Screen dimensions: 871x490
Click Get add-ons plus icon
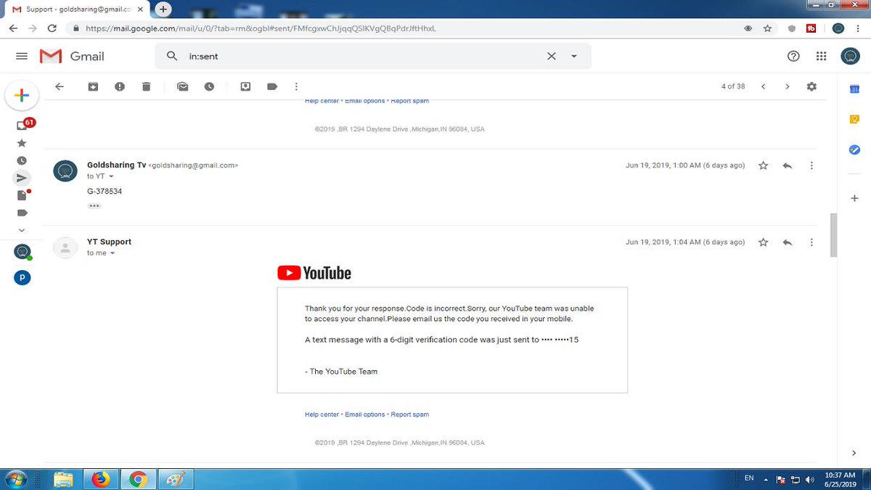pos(854,198)
